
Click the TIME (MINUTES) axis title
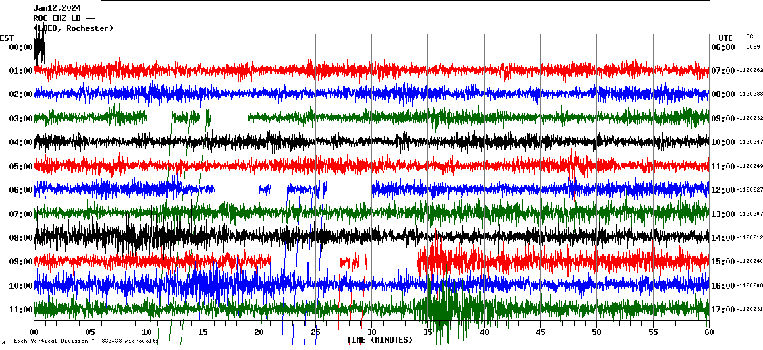(x=379, y=340)
